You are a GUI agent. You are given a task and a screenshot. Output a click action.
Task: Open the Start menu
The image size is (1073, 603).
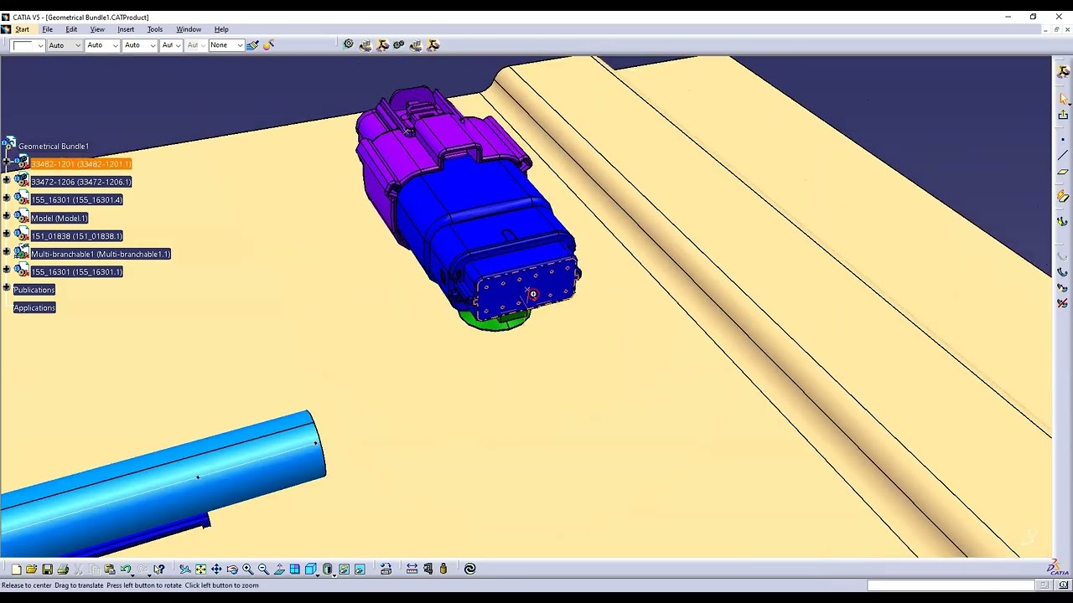click(x=22, y=29)
